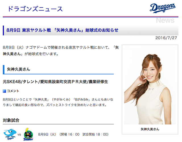Click headline 8月9日 東京ヤクルト戦 始球式のお知らせ

pyautogui.click(x=62, y=30)
